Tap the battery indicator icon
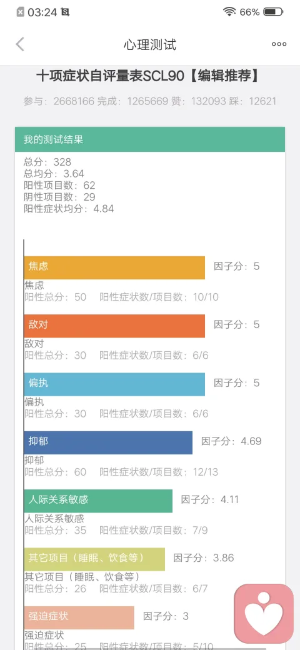Screen dimensions: 300x650 (x=274, y=12)
